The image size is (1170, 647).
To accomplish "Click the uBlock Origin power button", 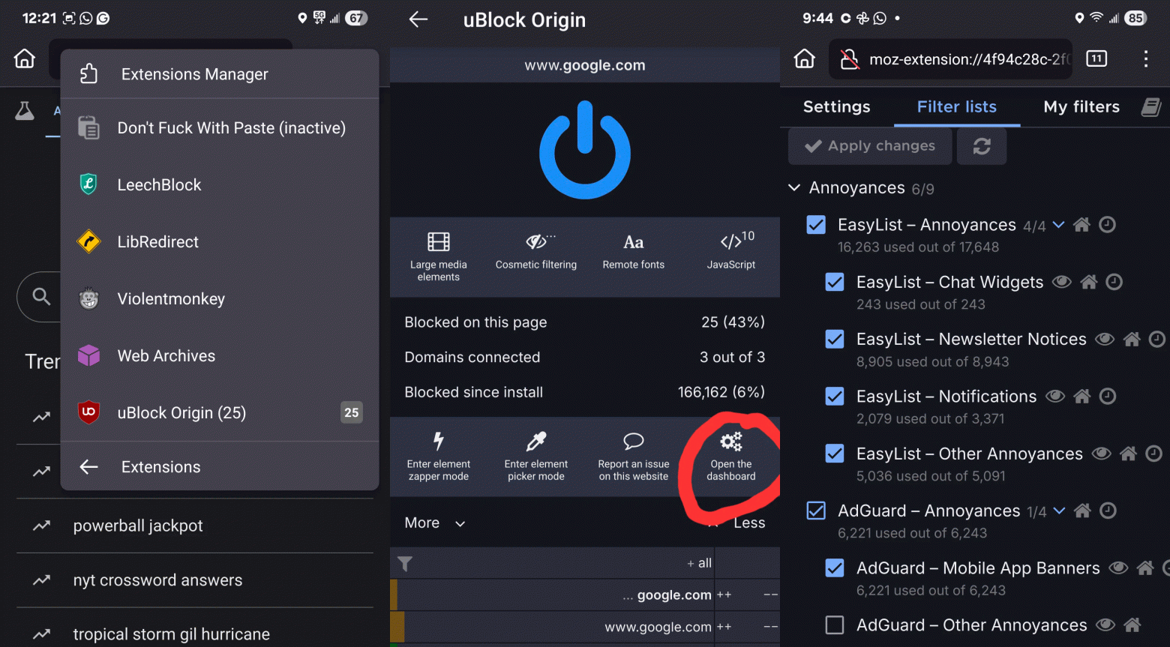I will [x=584, y=149].
